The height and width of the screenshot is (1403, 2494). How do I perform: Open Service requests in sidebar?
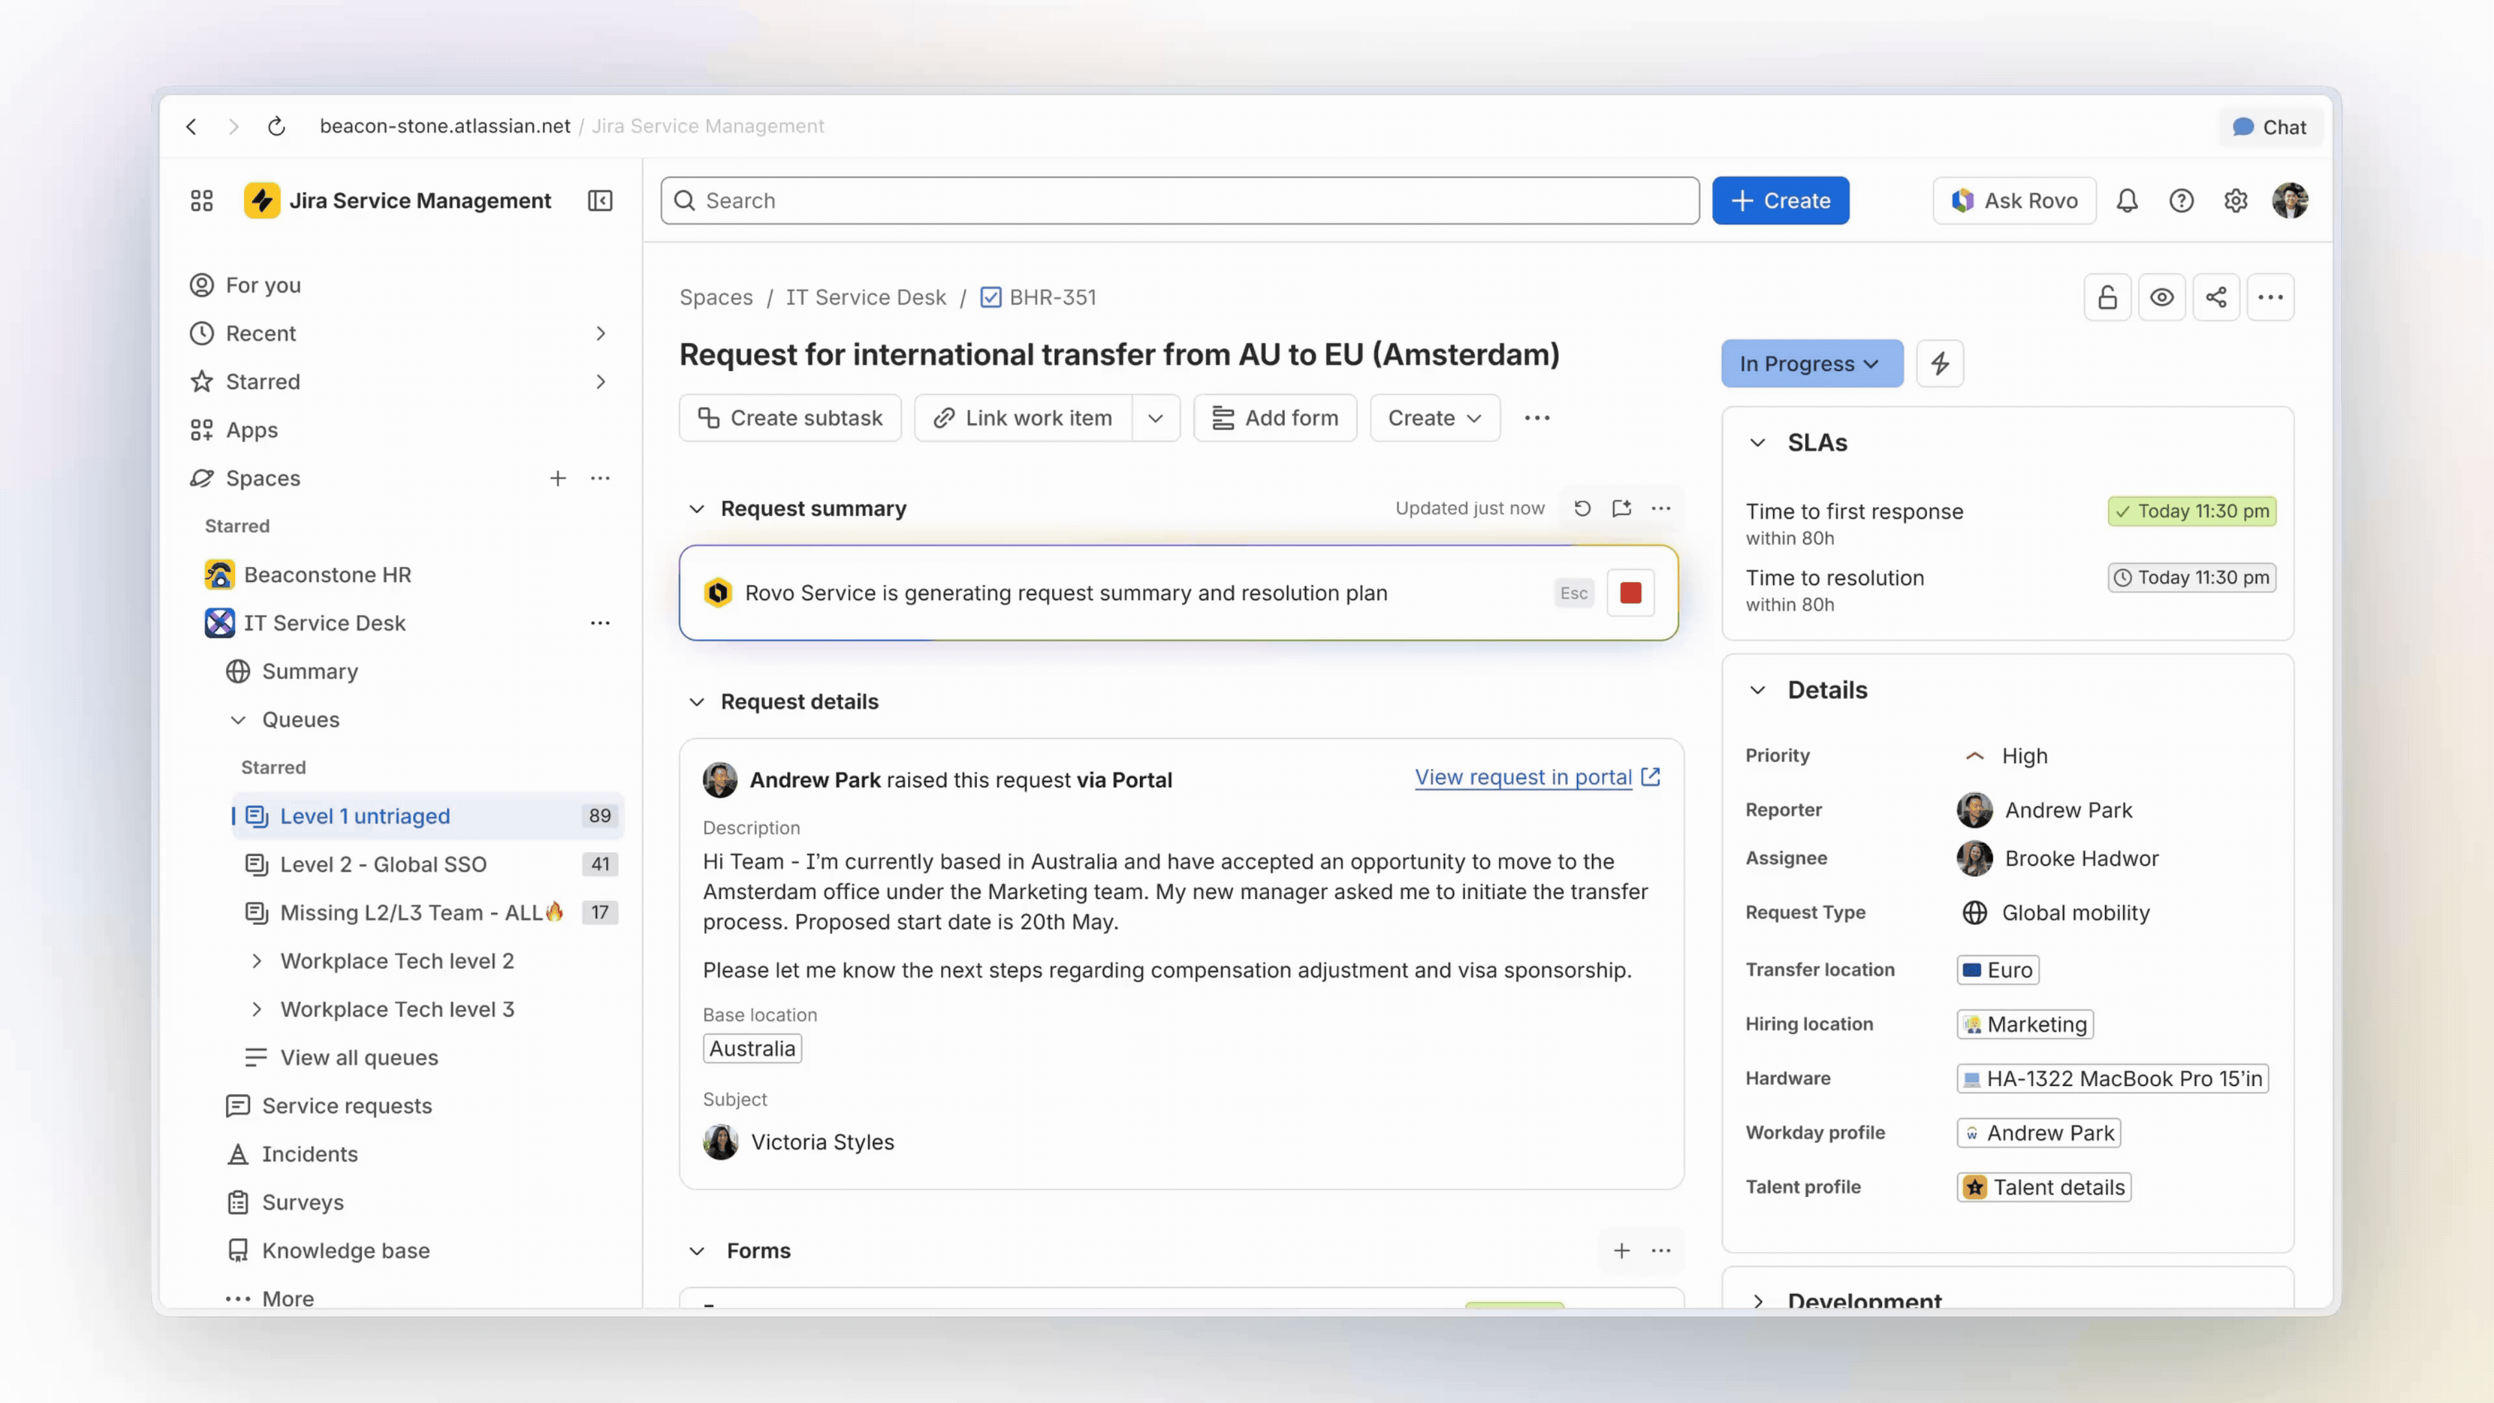coord(347,1105)
